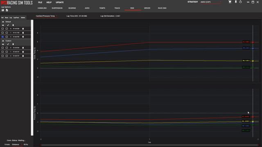This screenshot has width=262, height=147.
Task: Open the Strategy dropdown in title bar
Action: [211, 2]
